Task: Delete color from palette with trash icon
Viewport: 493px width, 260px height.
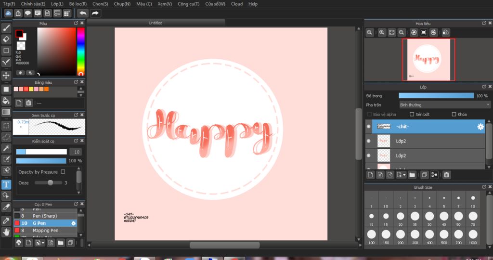Action: click(28, 103)
